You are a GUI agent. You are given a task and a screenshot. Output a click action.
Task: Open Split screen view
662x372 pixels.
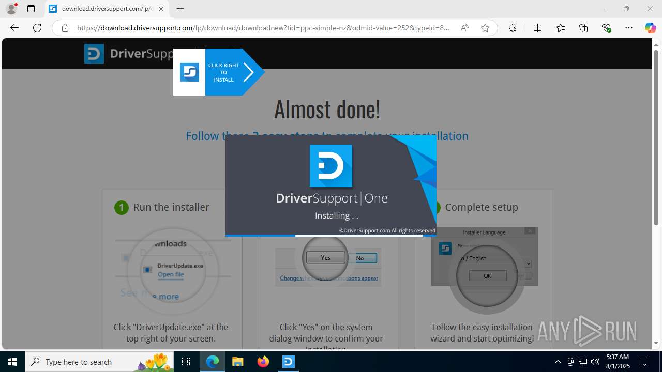coord(537,28)
